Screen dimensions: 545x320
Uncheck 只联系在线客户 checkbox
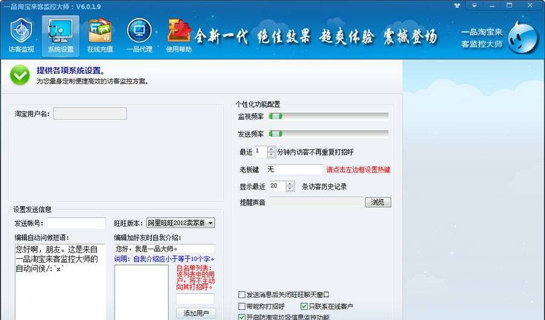[304, 306]
